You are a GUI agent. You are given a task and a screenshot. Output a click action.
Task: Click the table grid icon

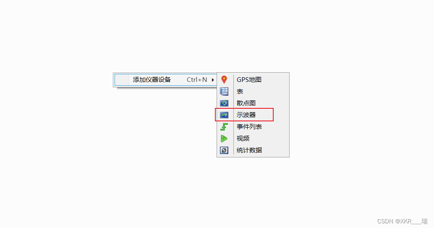click(224, 92)
